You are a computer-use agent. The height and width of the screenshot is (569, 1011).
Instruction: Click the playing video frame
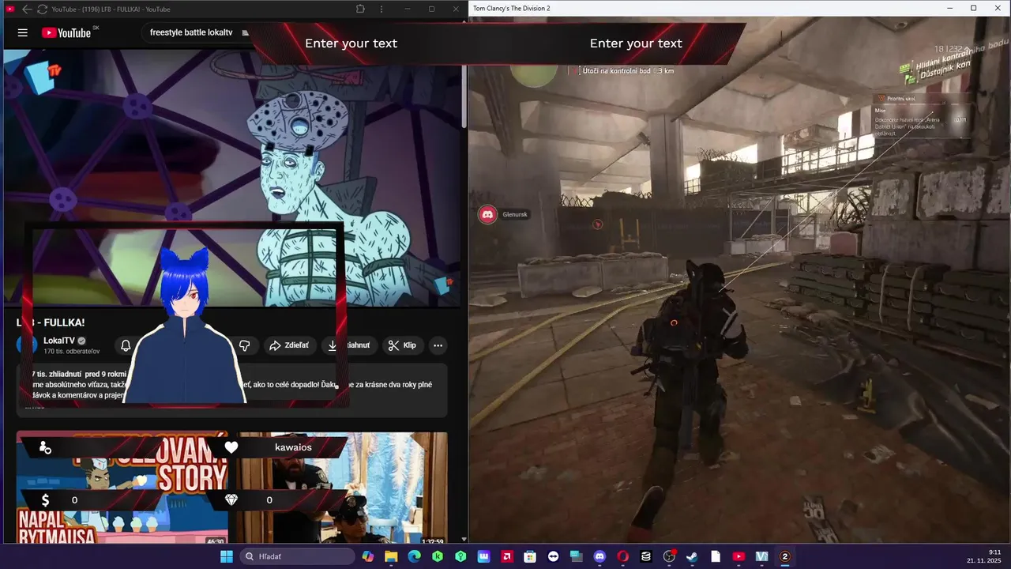(231, 178)
